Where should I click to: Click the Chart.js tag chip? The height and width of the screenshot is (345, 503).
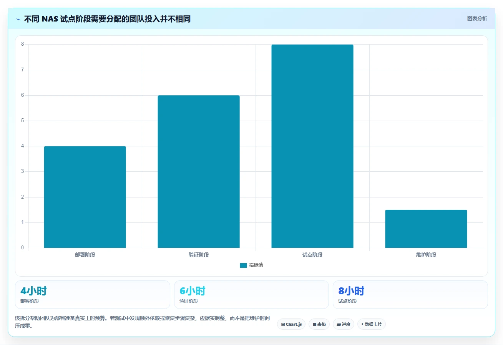tap(291, 324)
